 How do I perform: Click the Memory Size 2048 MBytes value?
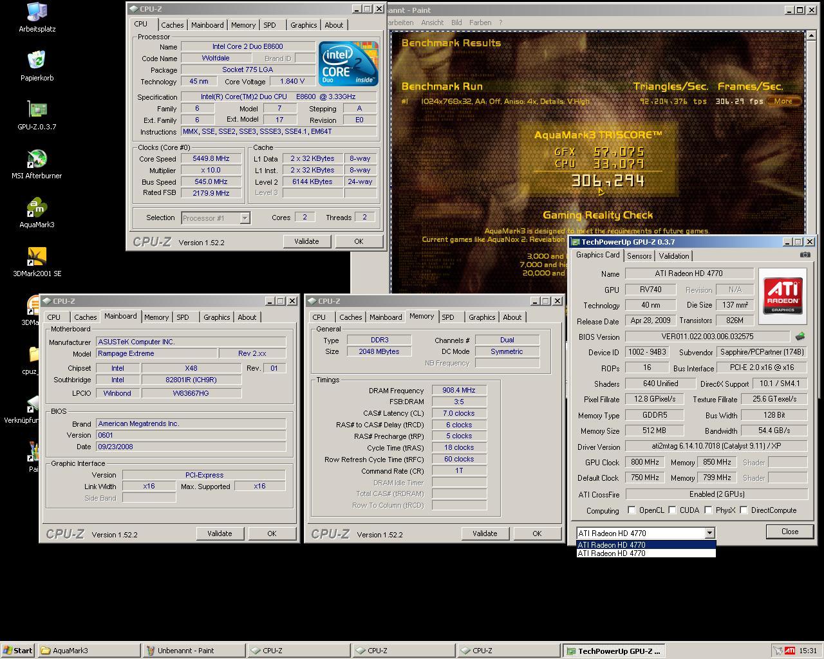tap(379, 351)
